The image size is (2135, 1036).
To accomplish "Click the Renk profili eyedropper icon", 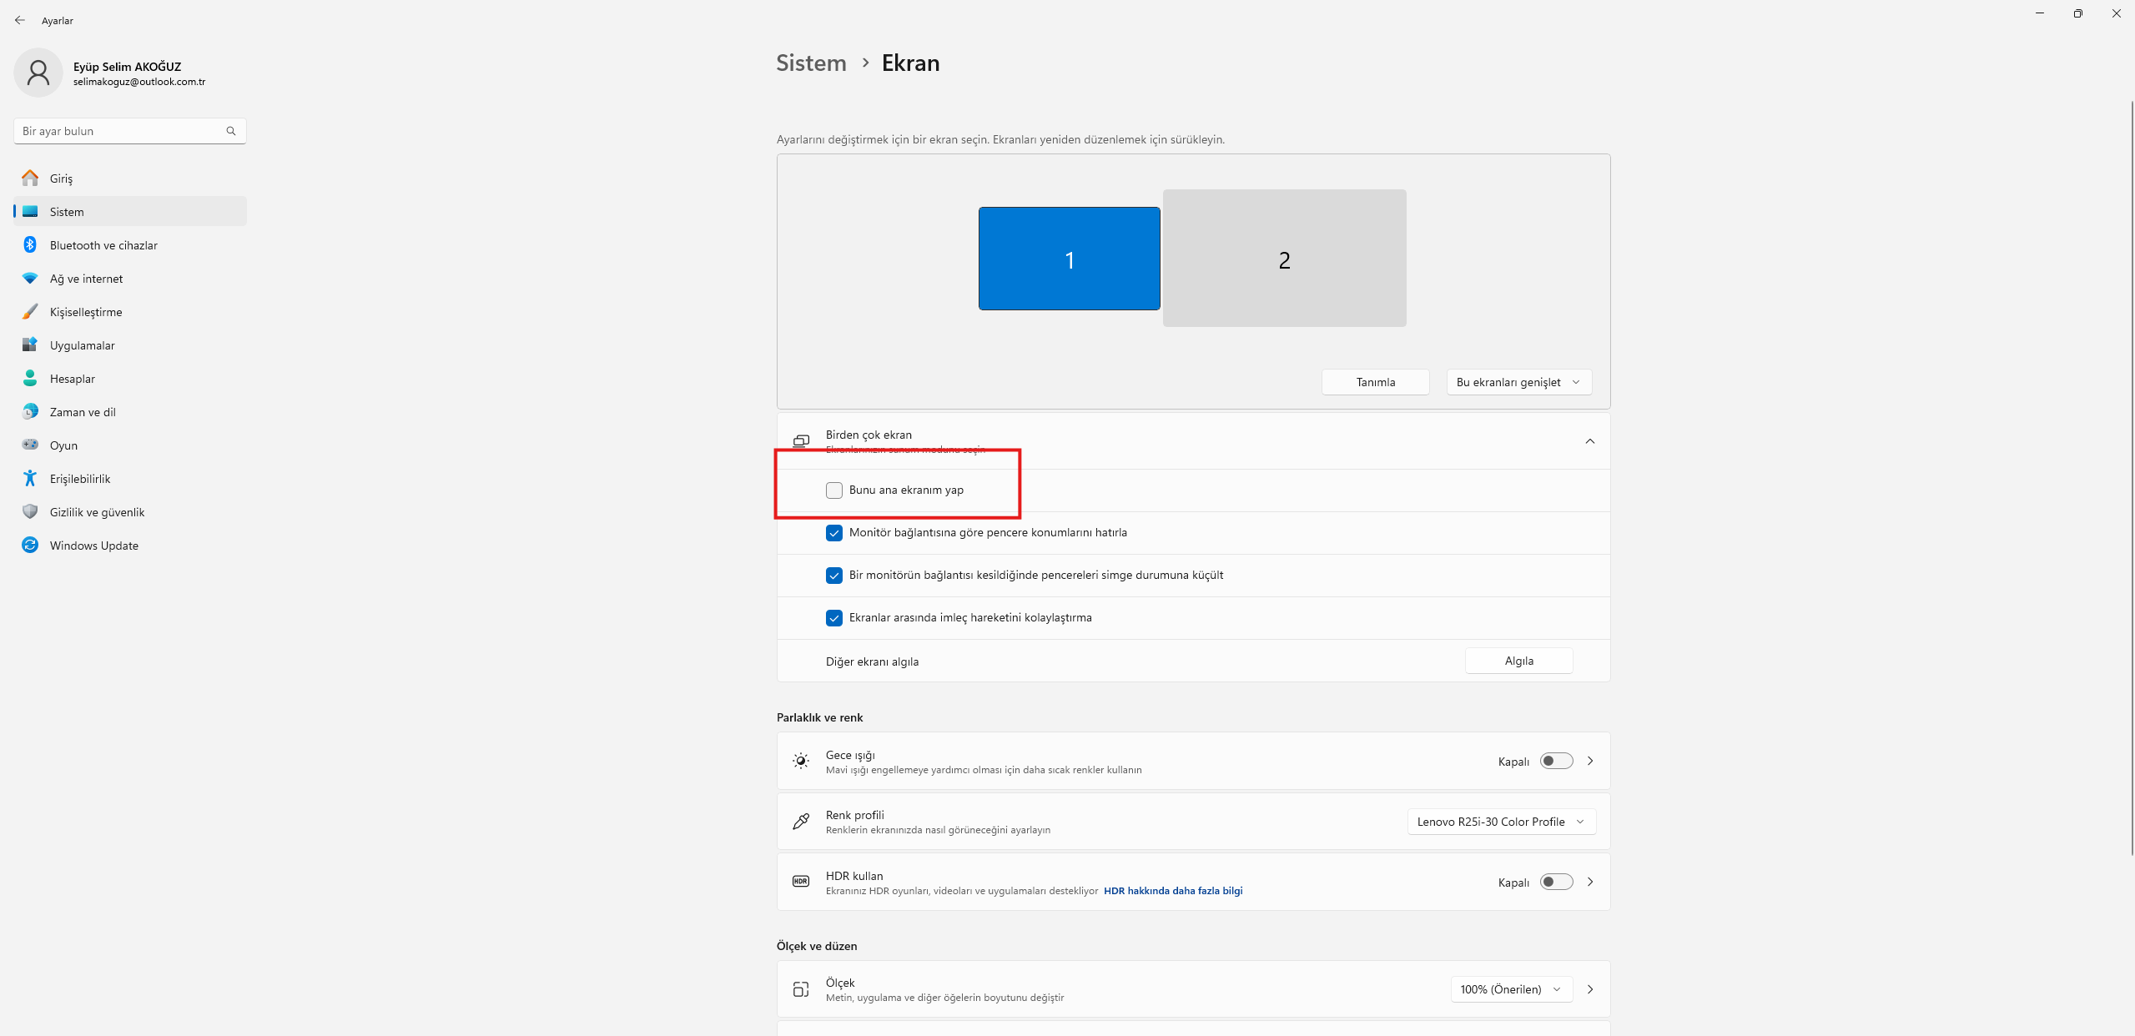I will coord(801,822).
